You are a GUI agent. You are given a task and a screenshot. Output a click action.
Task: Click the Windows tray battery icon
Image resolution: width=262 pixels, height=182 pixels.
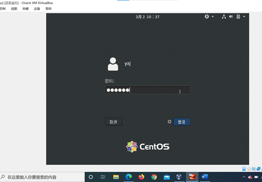(x=256, y=177)
